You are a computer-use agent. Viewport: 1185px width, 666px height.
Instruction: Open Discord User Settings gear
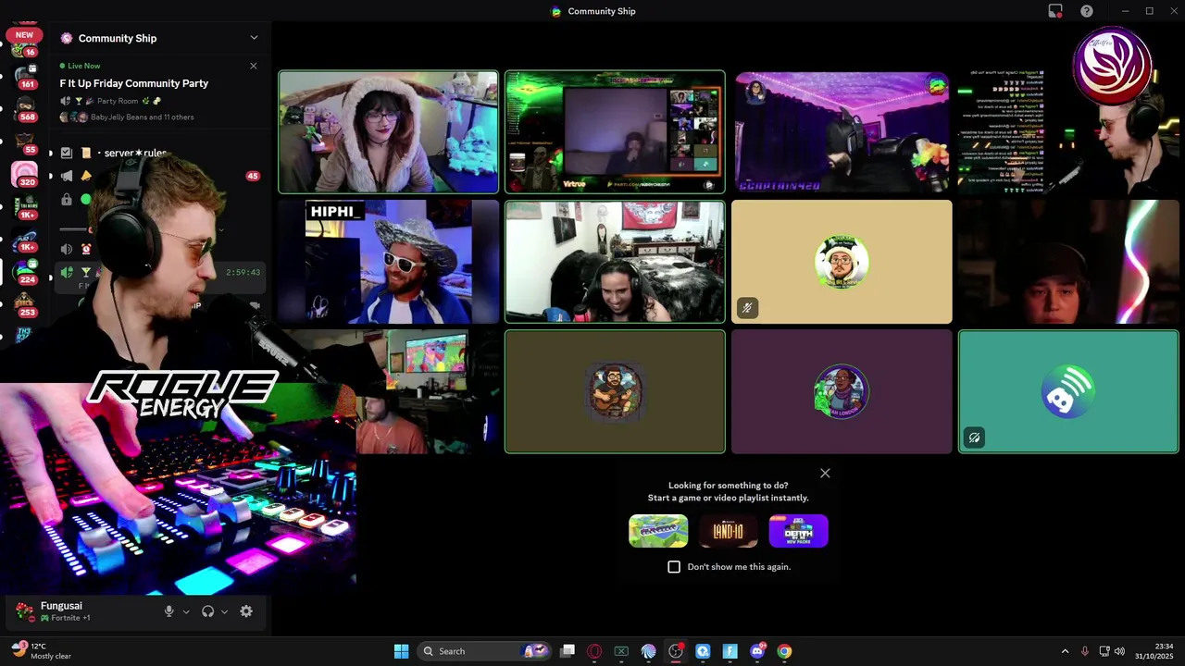click(x=246, y=611)
